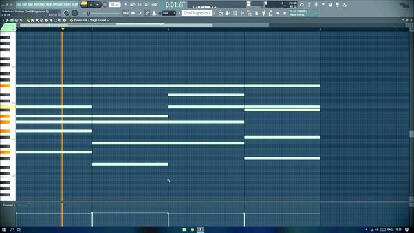Screen dimensions: 414x233
Task: Click the pause/play transport button
Action: tap(91, 5)
